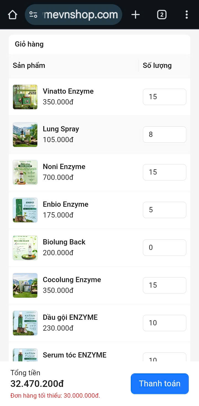
Task: Tap the Lung Spray product image
Action: click(x=25, y=135)
